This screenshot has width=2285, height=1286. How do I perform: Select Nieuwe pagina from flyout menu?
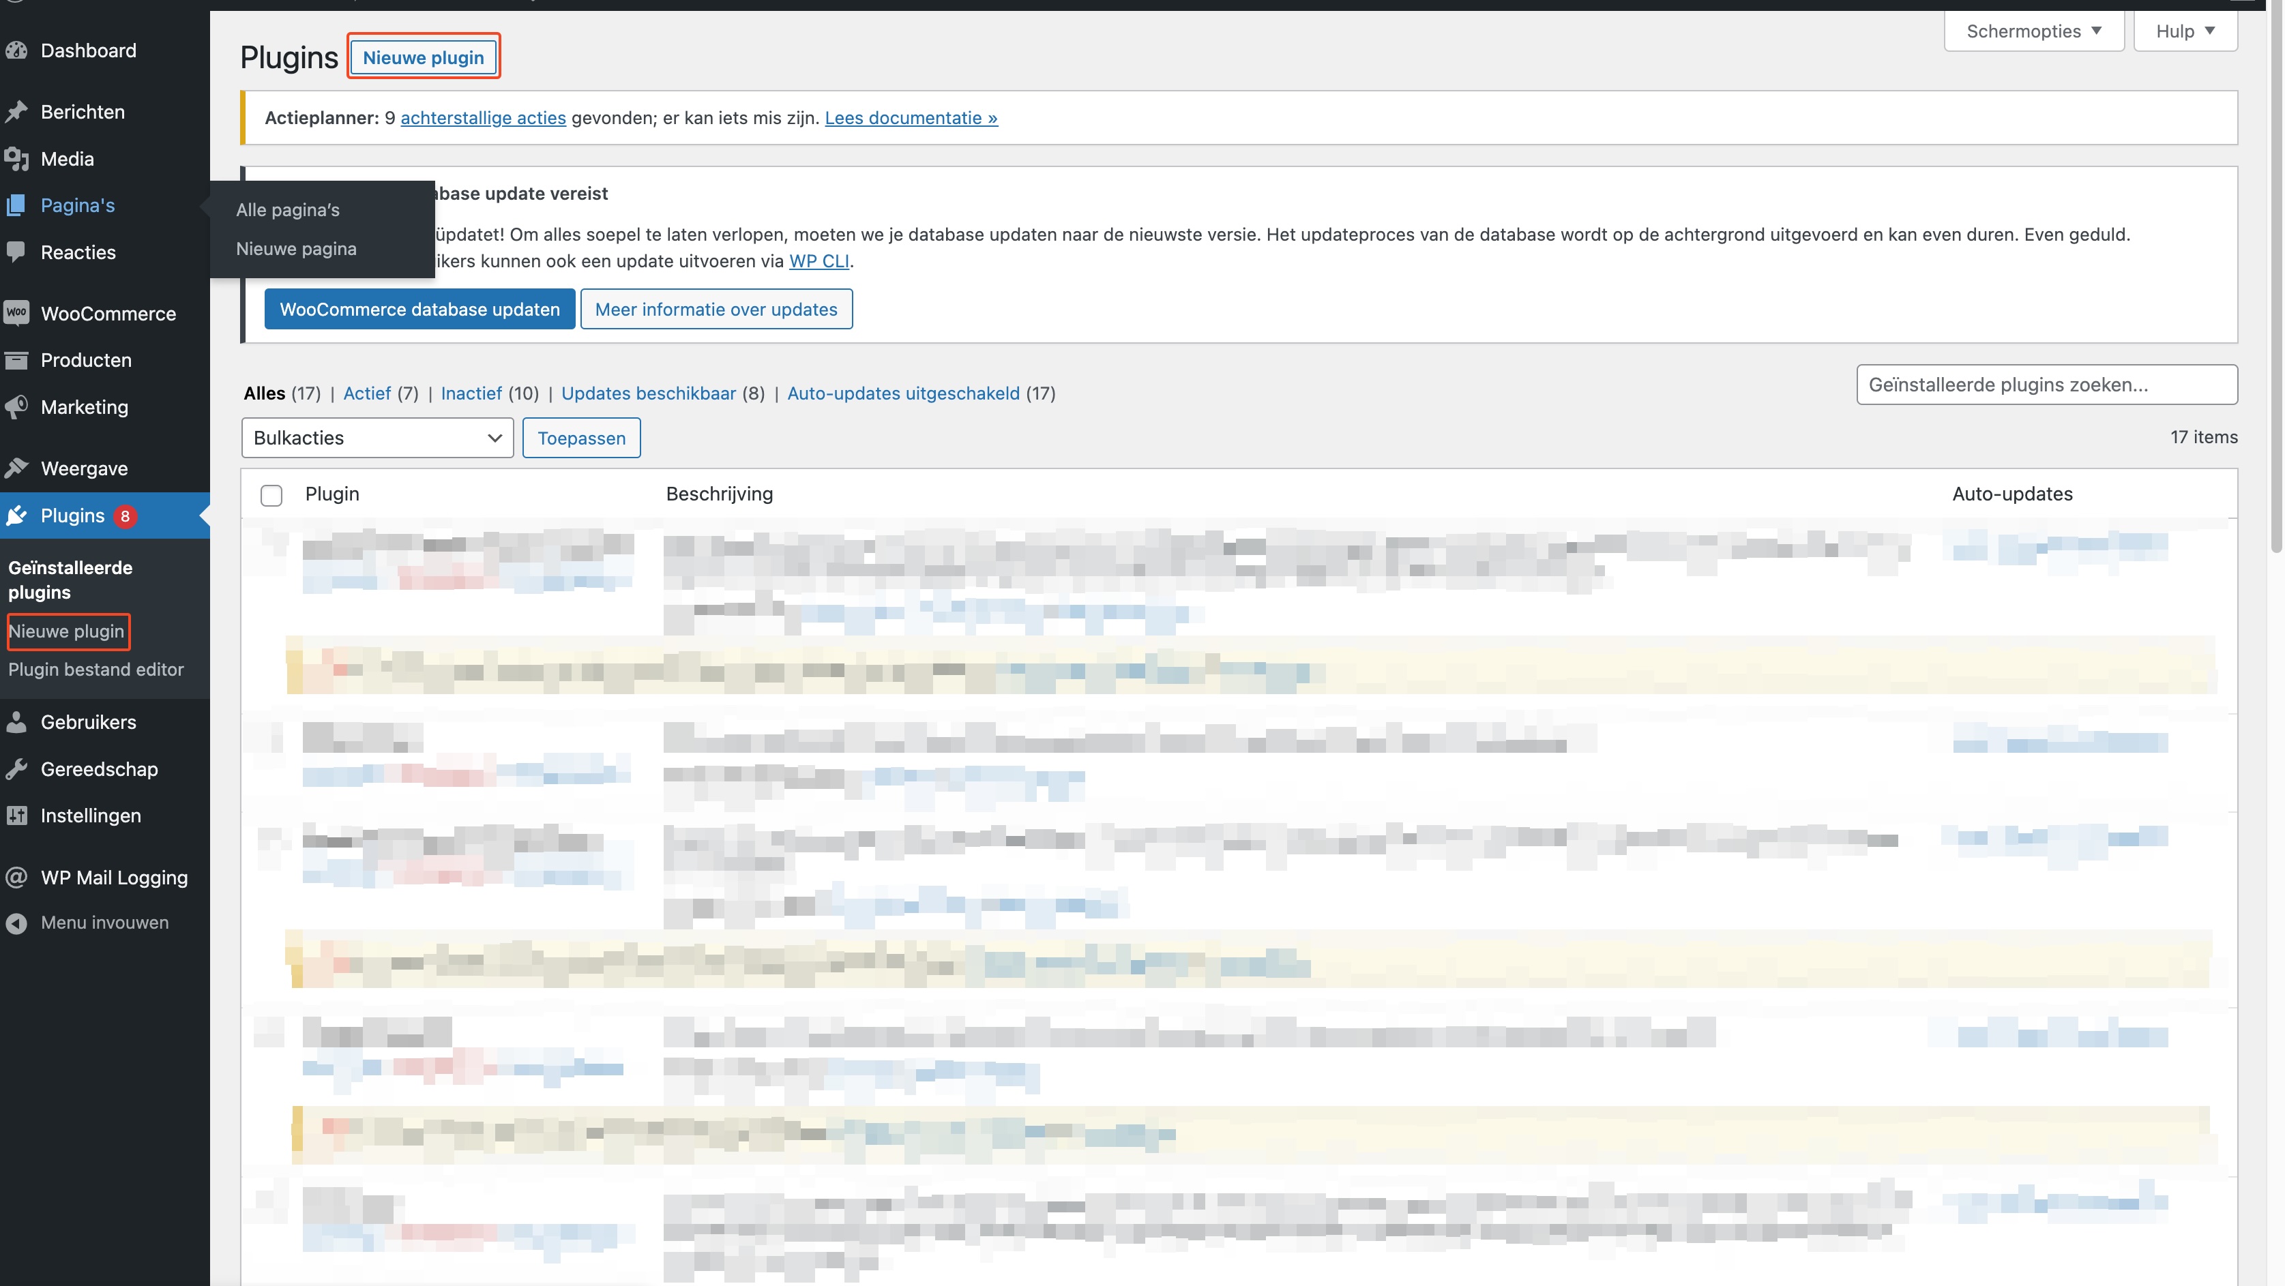point(296,248)
